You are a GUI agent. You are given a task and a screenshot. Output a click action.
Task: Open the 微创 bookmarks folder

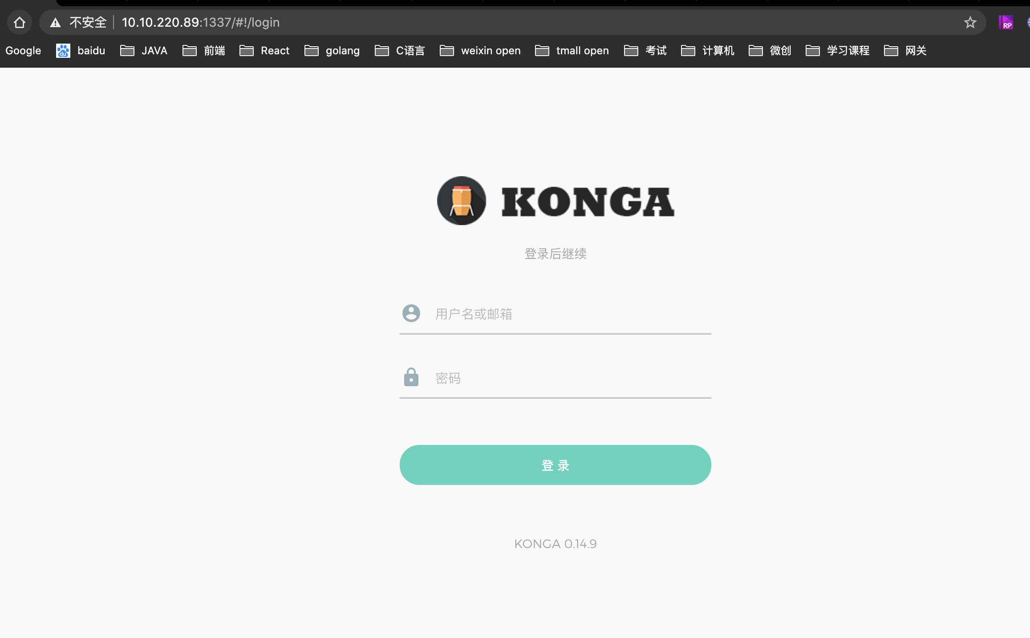tap(770, 51)
